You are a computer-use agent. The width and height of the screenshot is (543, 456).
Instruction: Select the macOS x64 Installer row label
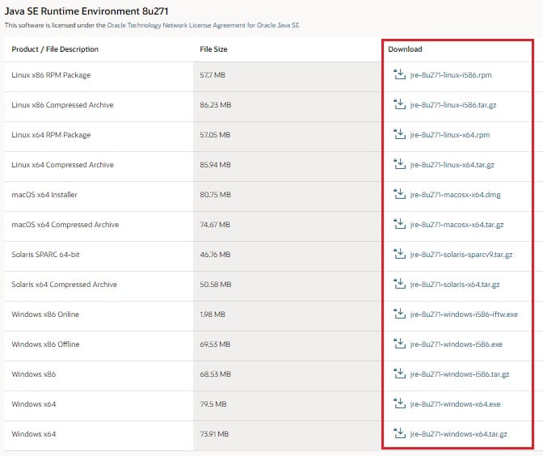(44, 195)
